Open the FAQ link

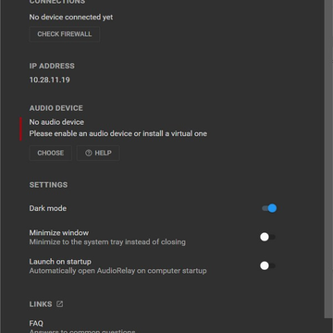point(36,323)
